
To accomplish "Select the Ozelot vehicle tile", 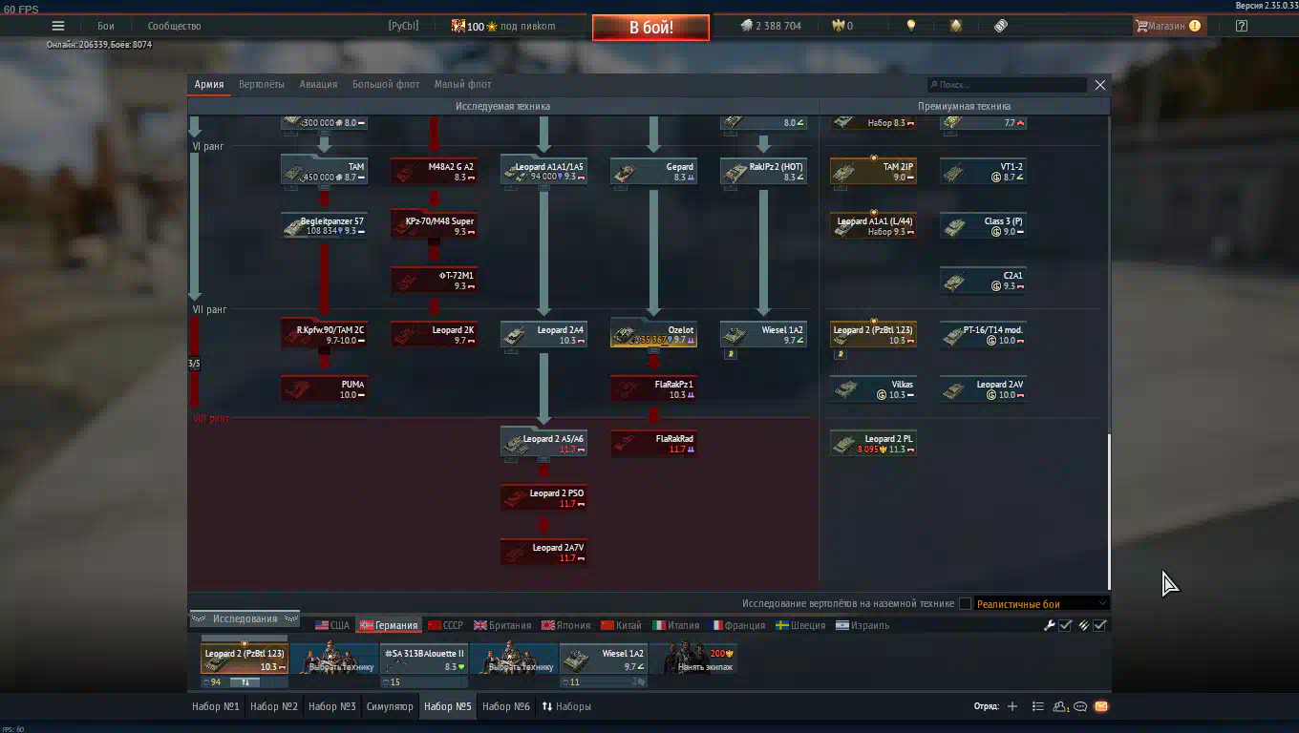I will [653, 335].
